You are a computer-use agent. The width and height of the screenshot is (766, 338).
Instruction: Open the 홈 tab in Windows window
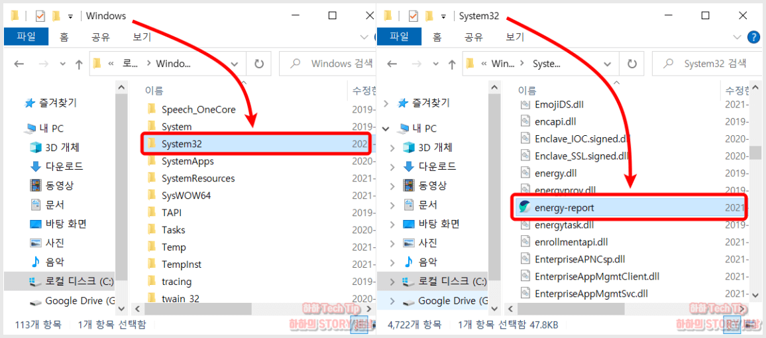64,36
